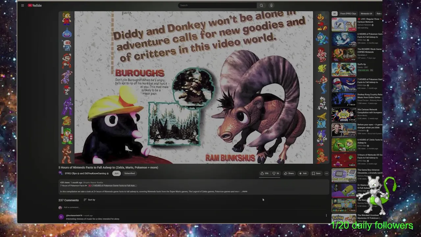Screen dimensions: 421x237
Task: Click the Cartoon Network channel name
Action: click(x=364, y=25)
